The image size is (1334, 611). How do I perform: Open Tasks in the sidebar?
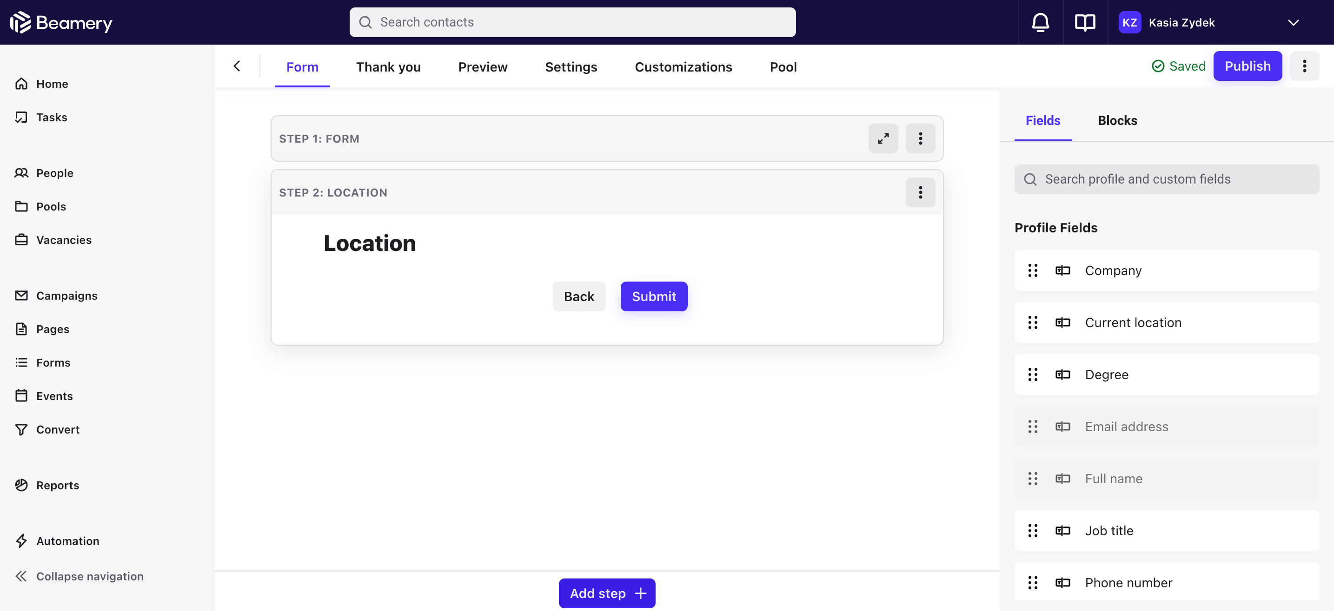41,118
